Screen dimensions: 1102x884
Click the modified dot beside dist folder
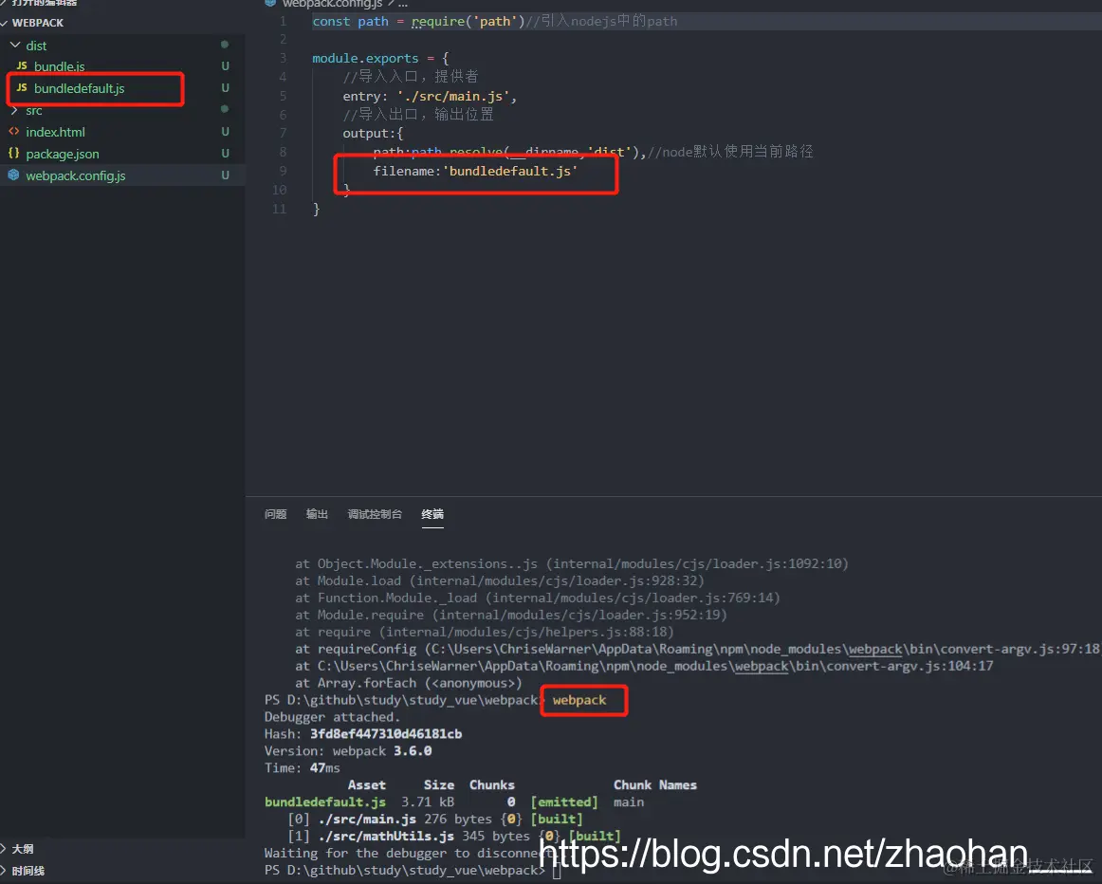pos(225,45)
